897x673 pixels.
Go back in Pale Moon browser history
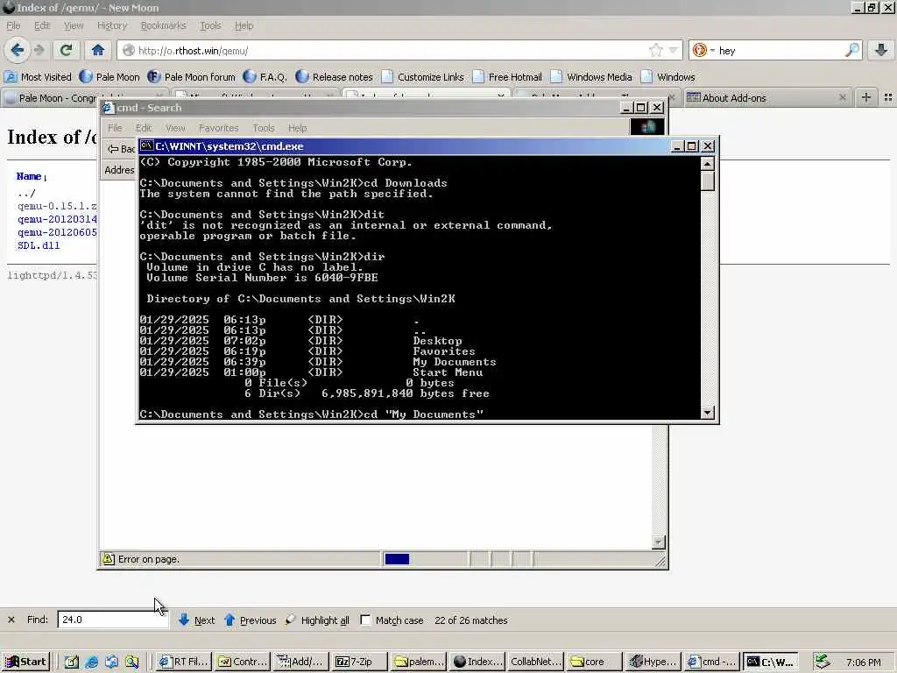(17, 50)
